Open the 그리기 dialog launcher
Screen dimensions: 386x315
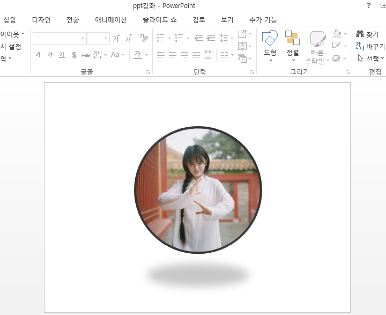347,72
